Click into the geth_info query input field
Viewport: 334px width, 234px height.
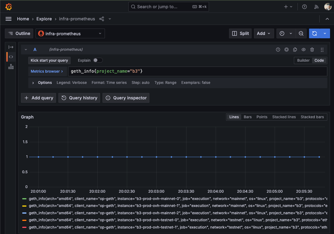click(x=198, y=71)
